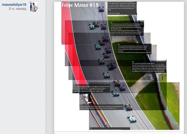Click the '3 ч. назад' post timestamp
This screenshot has height=134, width=187.
pos(17,9)
